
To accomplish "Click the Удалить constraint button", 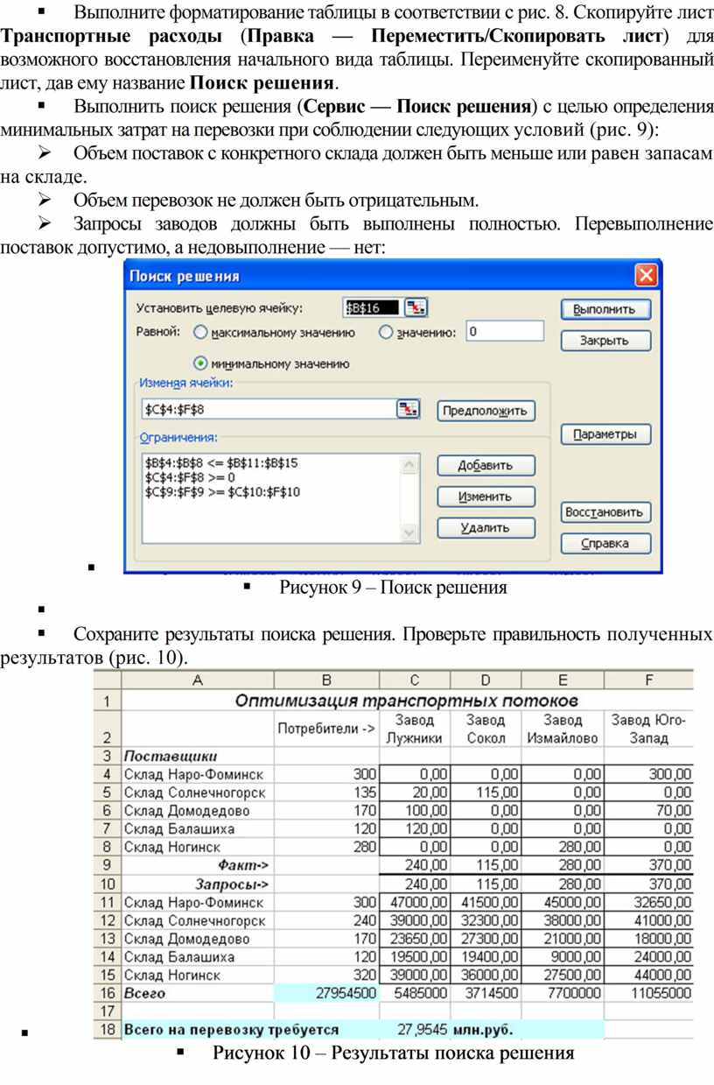I will tap(486, 528).
